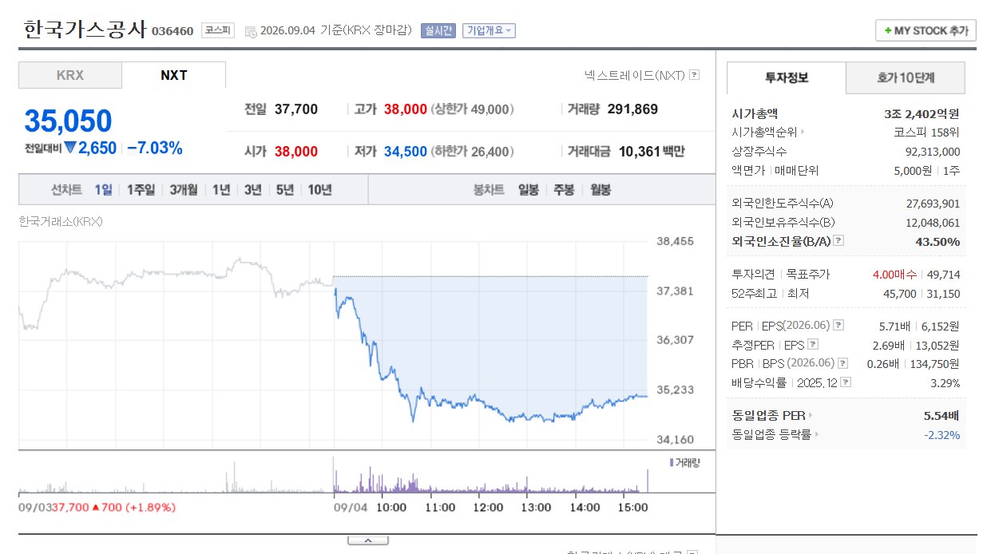Open the 기업개요 dropdown
987x554 pixels.
click(x=489, y=30)
